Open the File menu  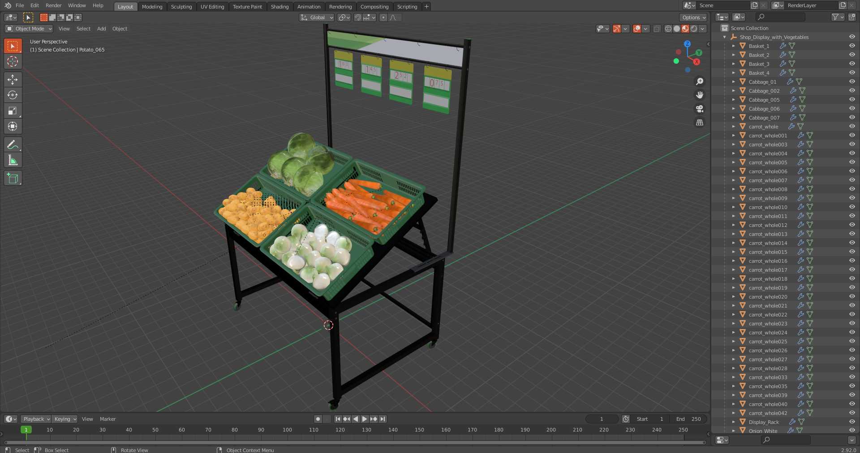pos(20,5)
